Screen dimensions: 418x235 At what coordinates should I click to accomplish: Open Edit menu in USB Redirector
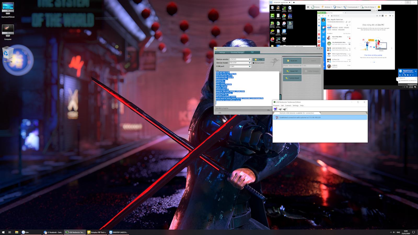click(282, 105)
